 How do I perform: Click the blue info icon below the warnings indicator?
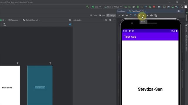(70, 24)
